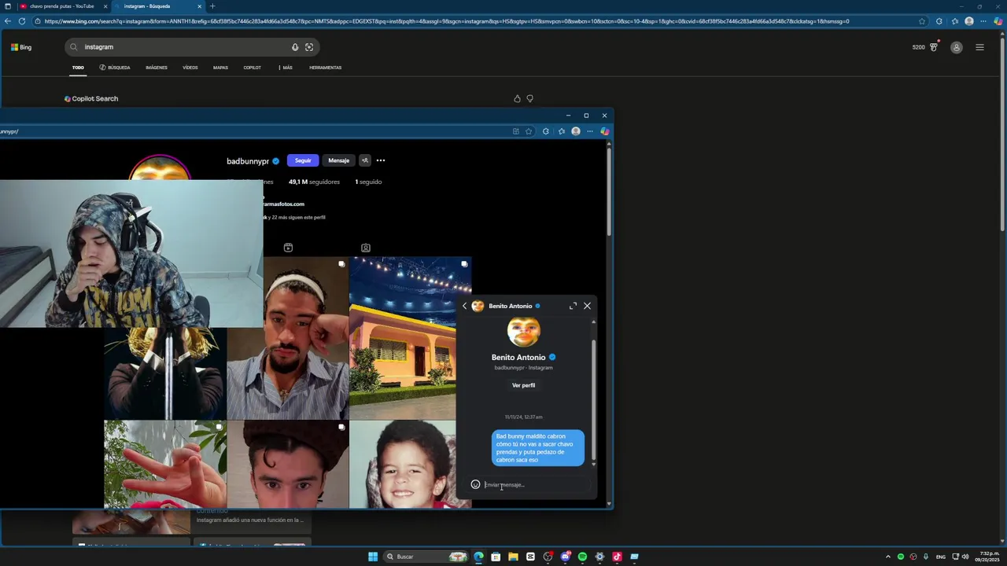
Task: Open Copilot icon in front browser window
Action: pos(604,131)
